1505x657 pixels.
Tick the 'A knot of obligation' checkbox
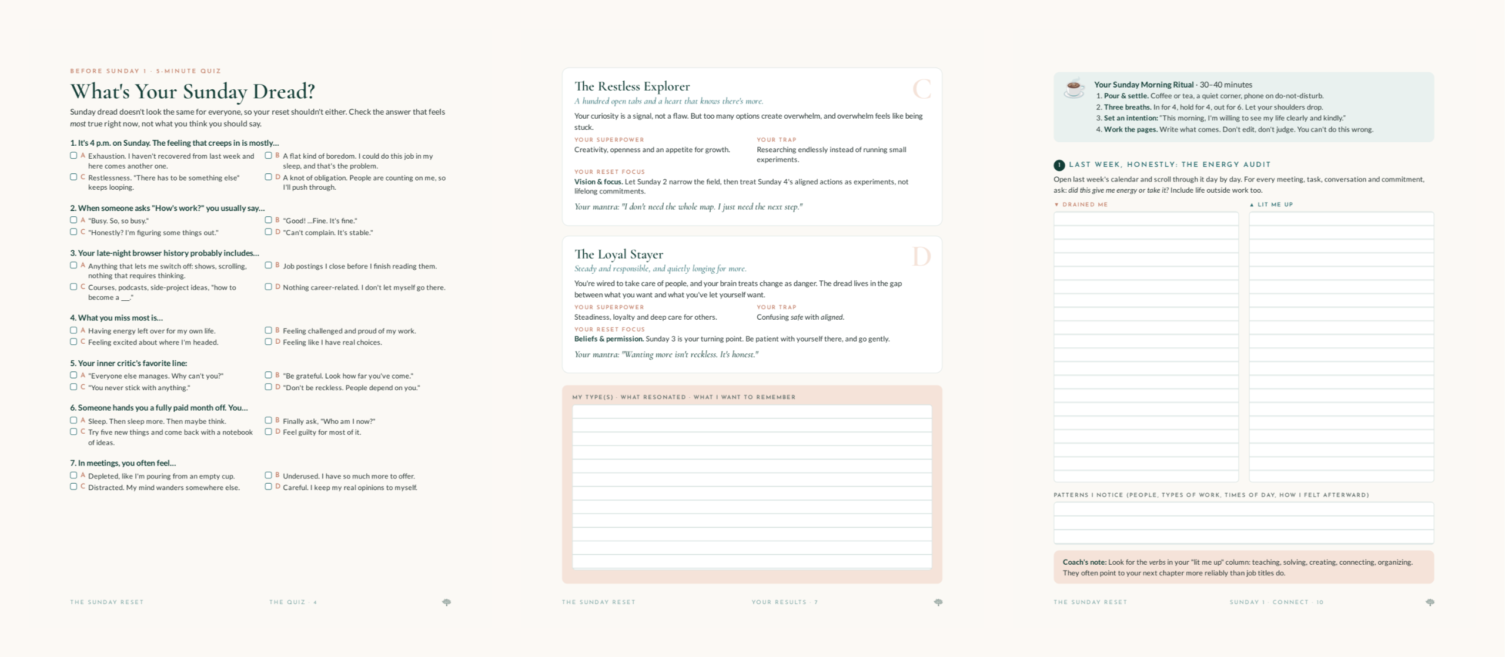coord(268,177)
